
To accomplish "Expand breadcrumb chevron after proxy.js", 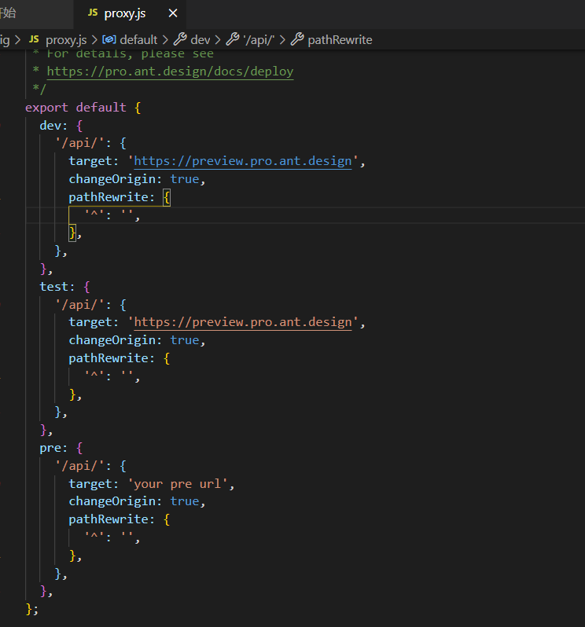I will [94, 40].
